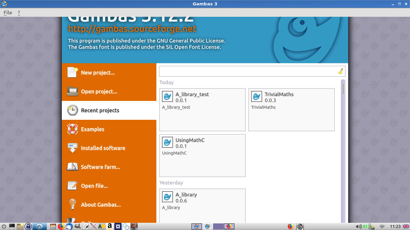Click the Open file notepad icon
The image size is (410, 230).
point(72,186)
